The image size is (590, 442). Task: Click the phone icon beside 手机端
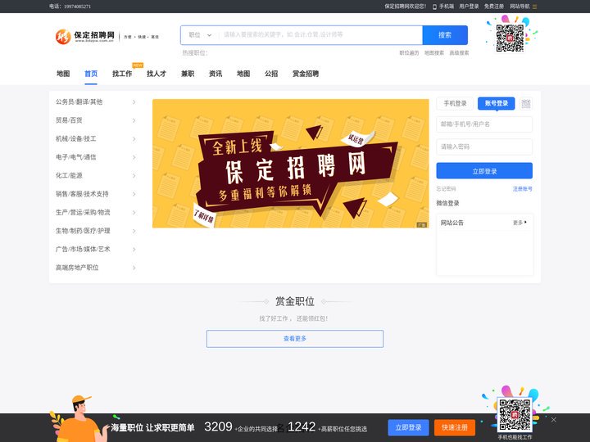point(434,7)
